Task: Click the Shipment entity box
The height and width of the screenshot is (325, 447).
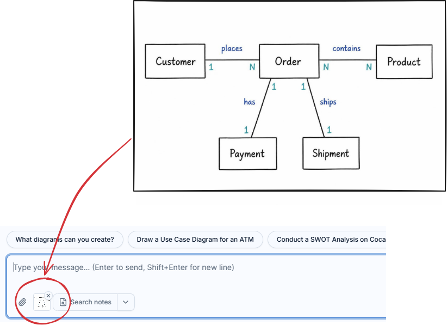Action: (x=331, y=153)
